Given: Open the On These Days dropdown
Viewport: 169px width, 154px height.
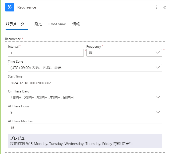Looking at the screenshot, I should [85, 98].
